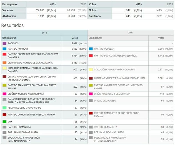Select the 2011 results table header
This screenshot has height=145, width=175.
[x=131, y=32]
